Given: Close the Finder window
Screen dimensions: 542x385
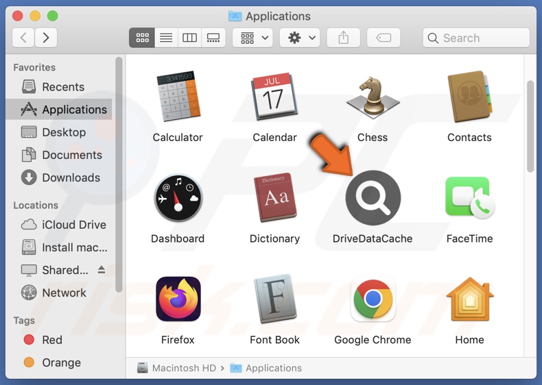Looking at the screenshot, I should pos(18,16).
